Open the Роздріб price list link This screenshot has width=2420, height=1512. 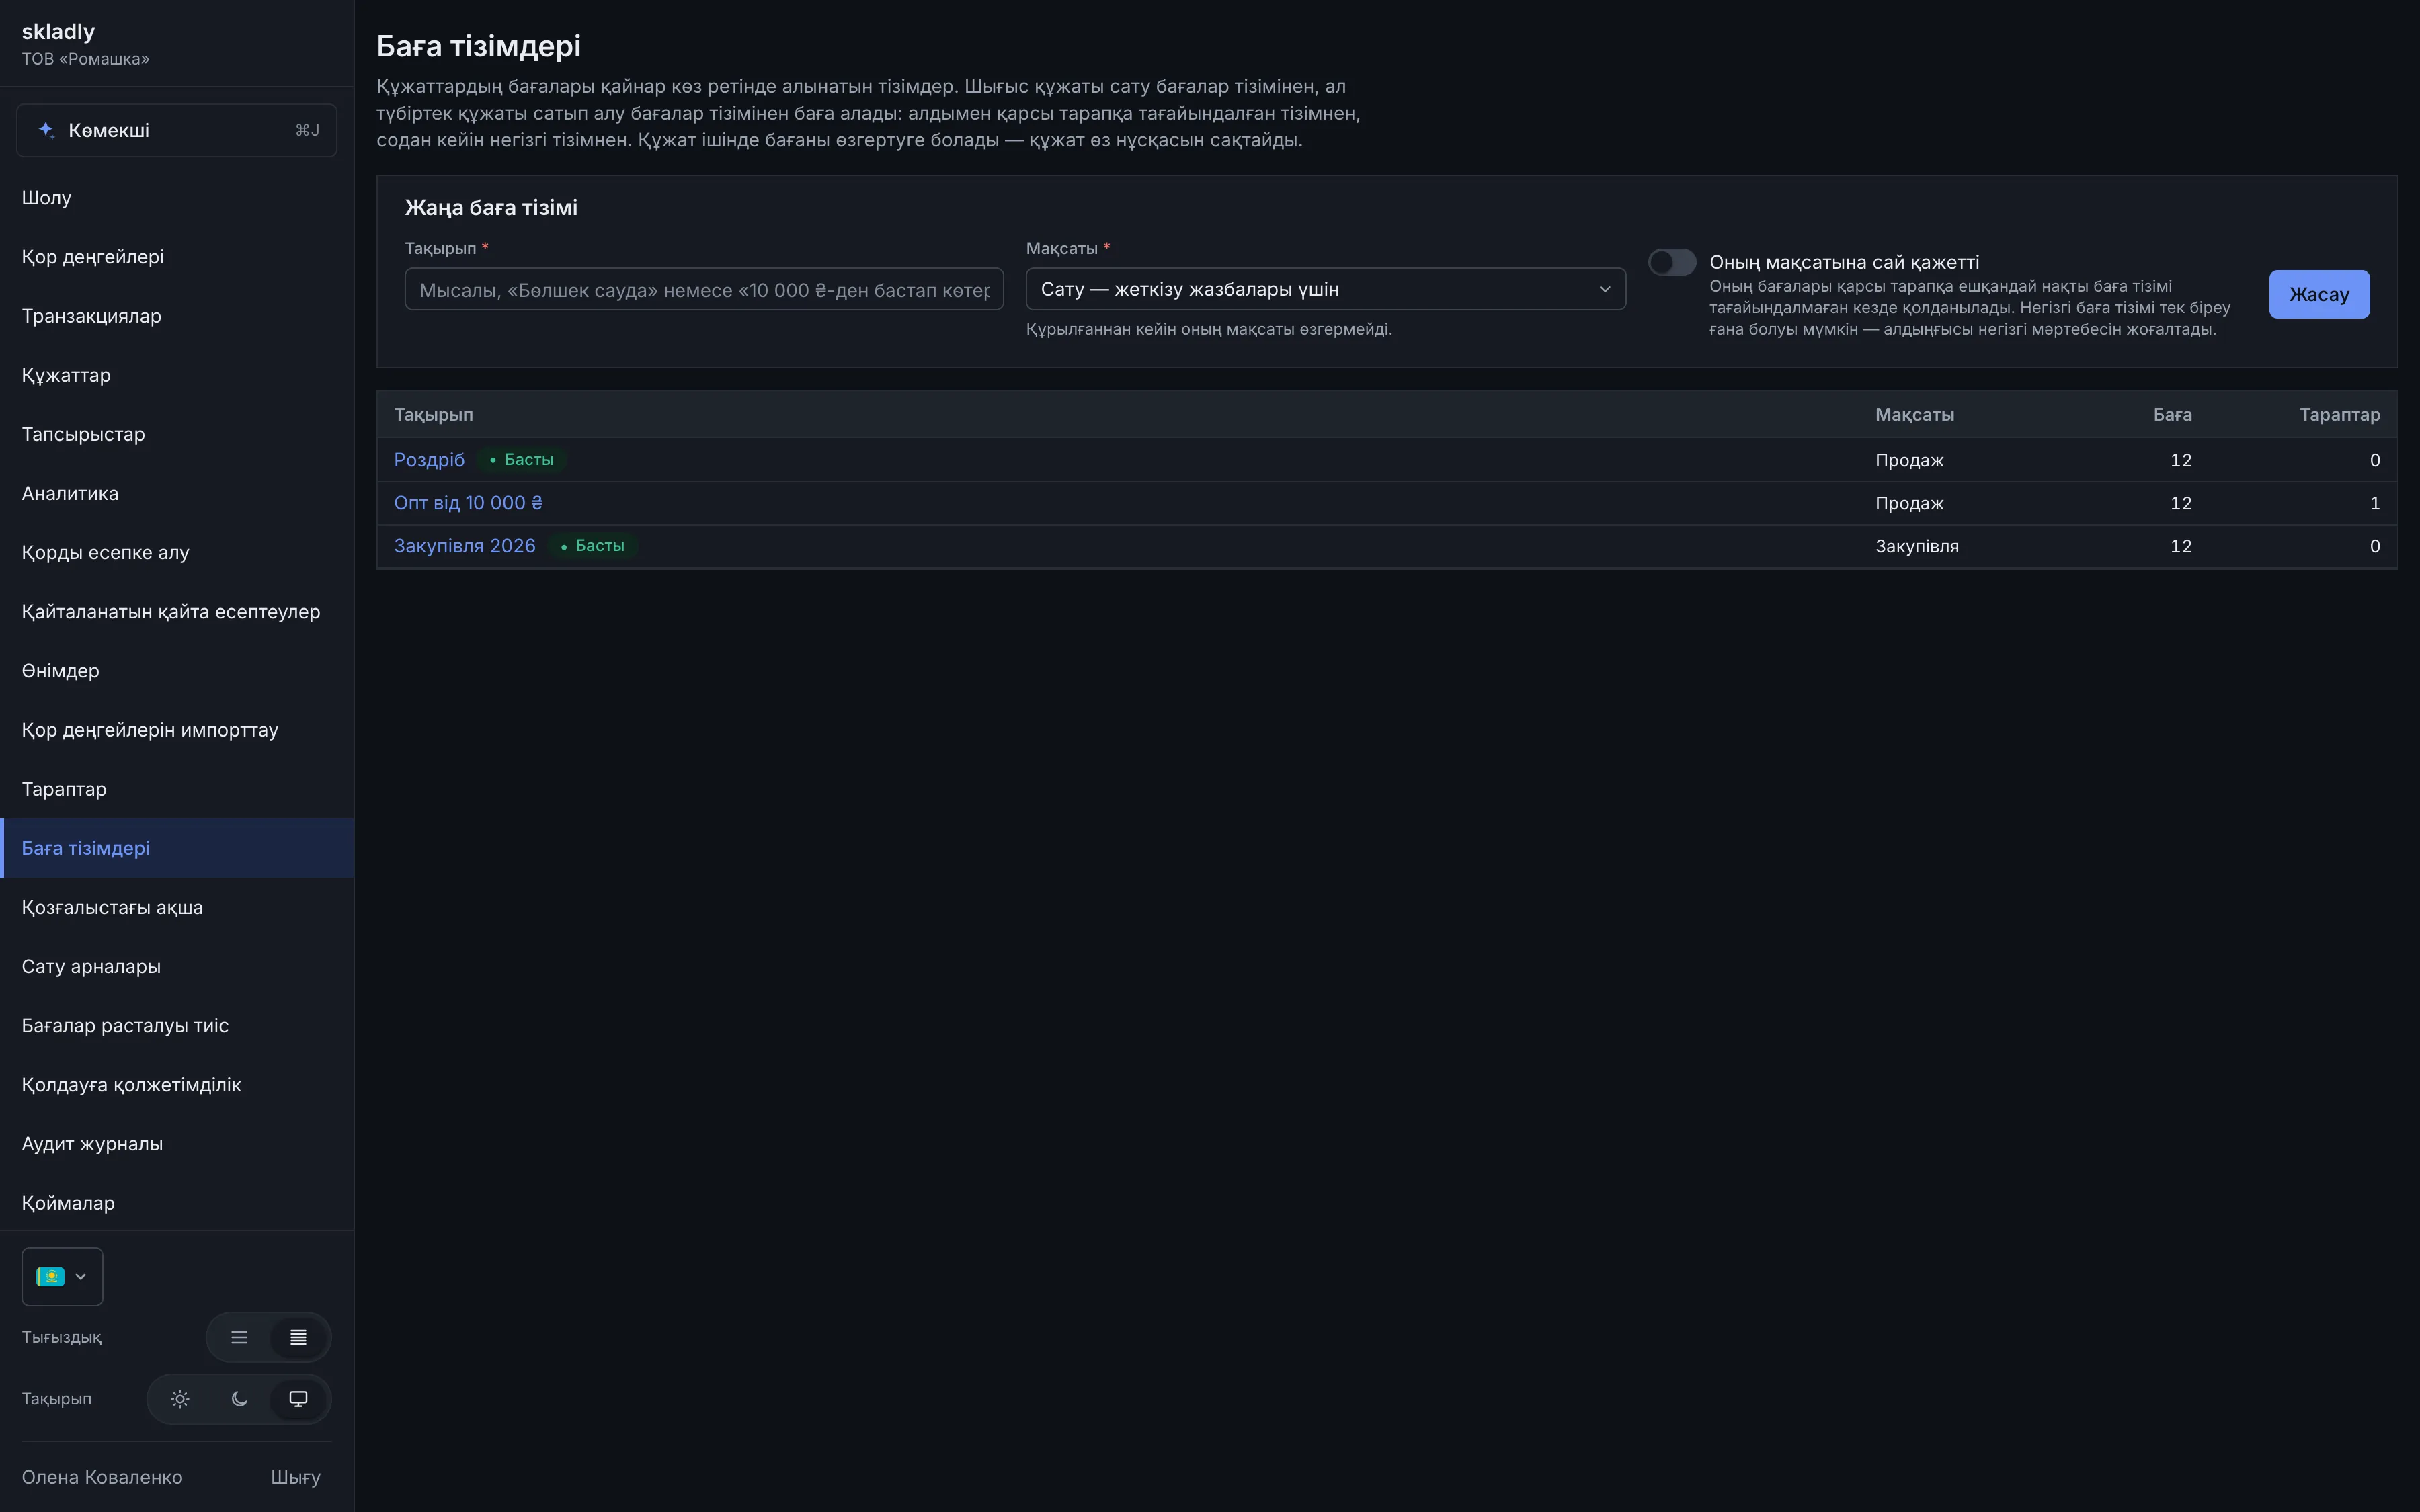429,460
